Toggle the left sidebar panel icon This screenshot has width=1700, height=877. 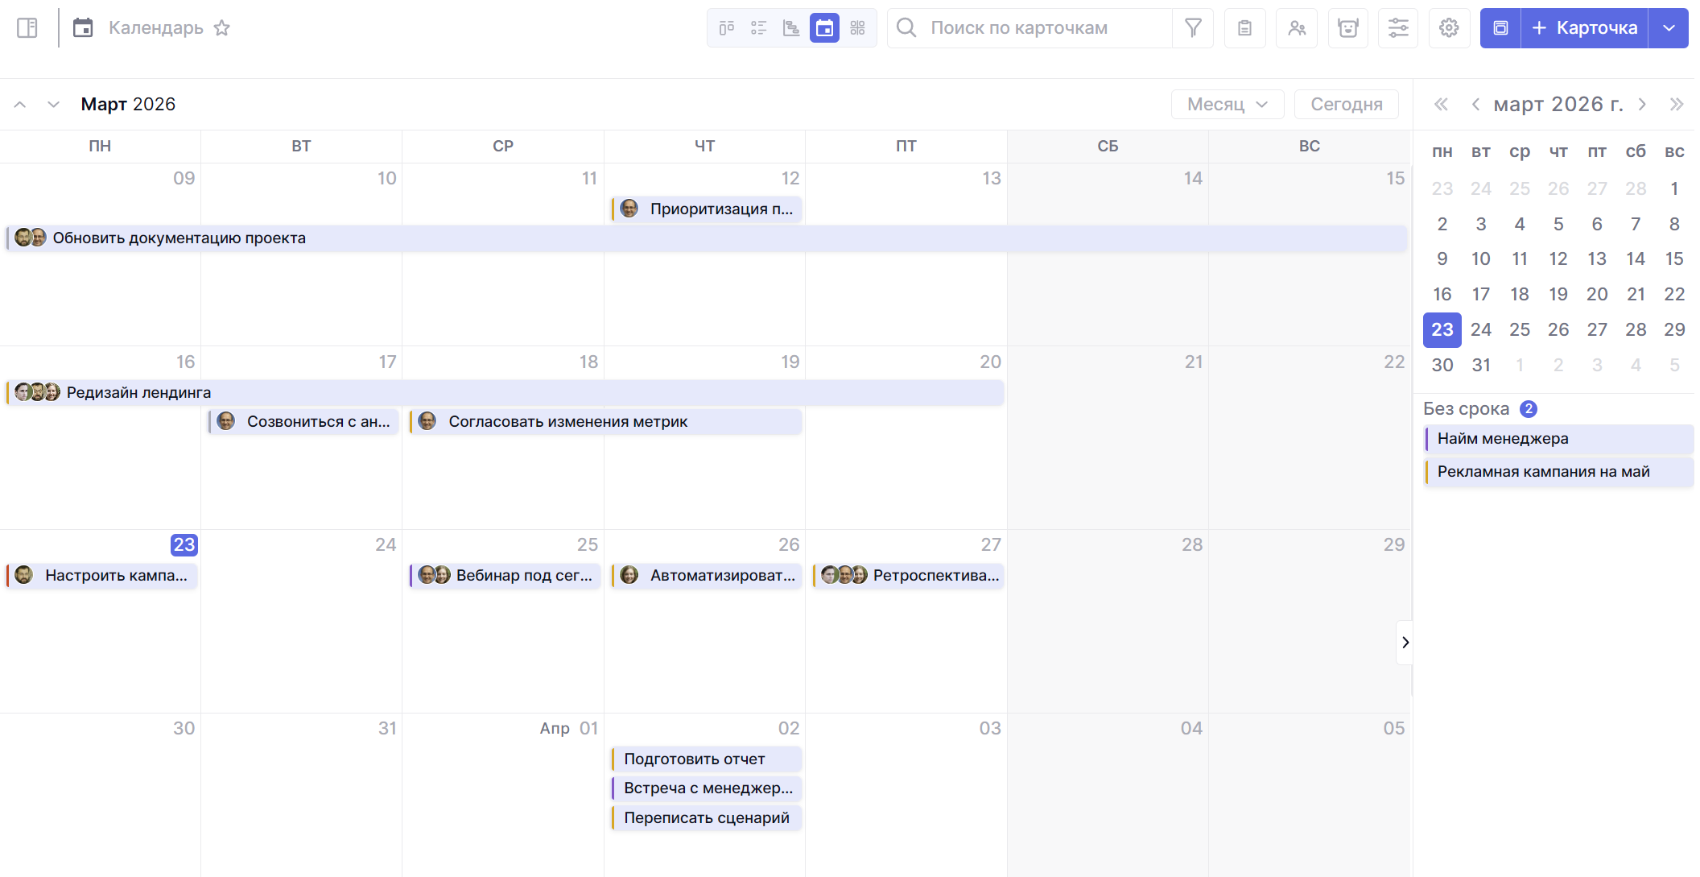27,28
